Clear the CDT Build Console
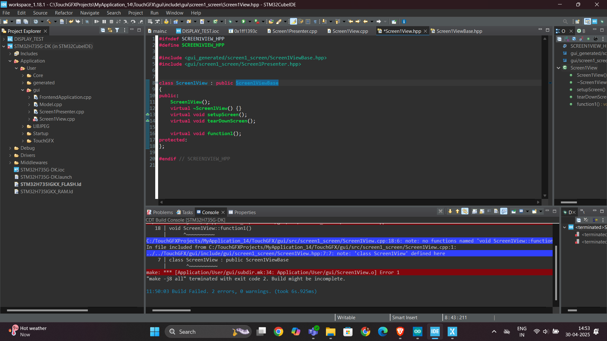This screenshot has width=607, height=341. [x=496, y=212]
